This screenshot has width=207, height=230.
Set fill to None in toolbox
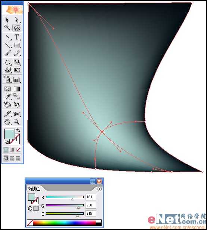pyautogui.click(x=18, y=150)
